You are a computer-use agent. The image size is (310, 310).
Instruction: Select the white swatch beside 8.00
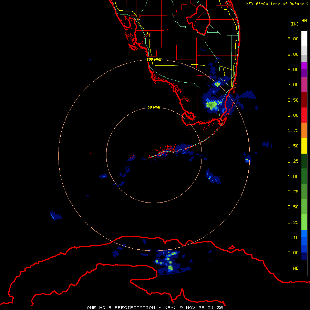point(304,39)
